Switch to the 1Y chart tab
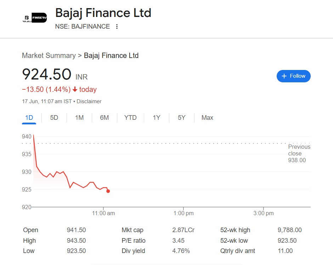The image size is (333, 265). (157, 118)
